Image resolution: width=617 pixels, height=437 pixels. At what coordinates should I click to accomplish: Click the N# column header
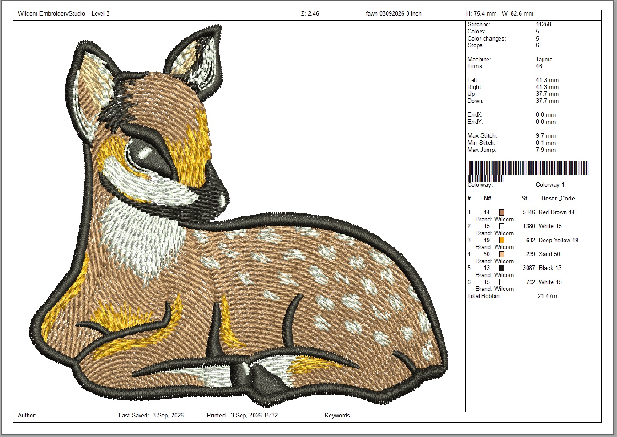[488, 199]
